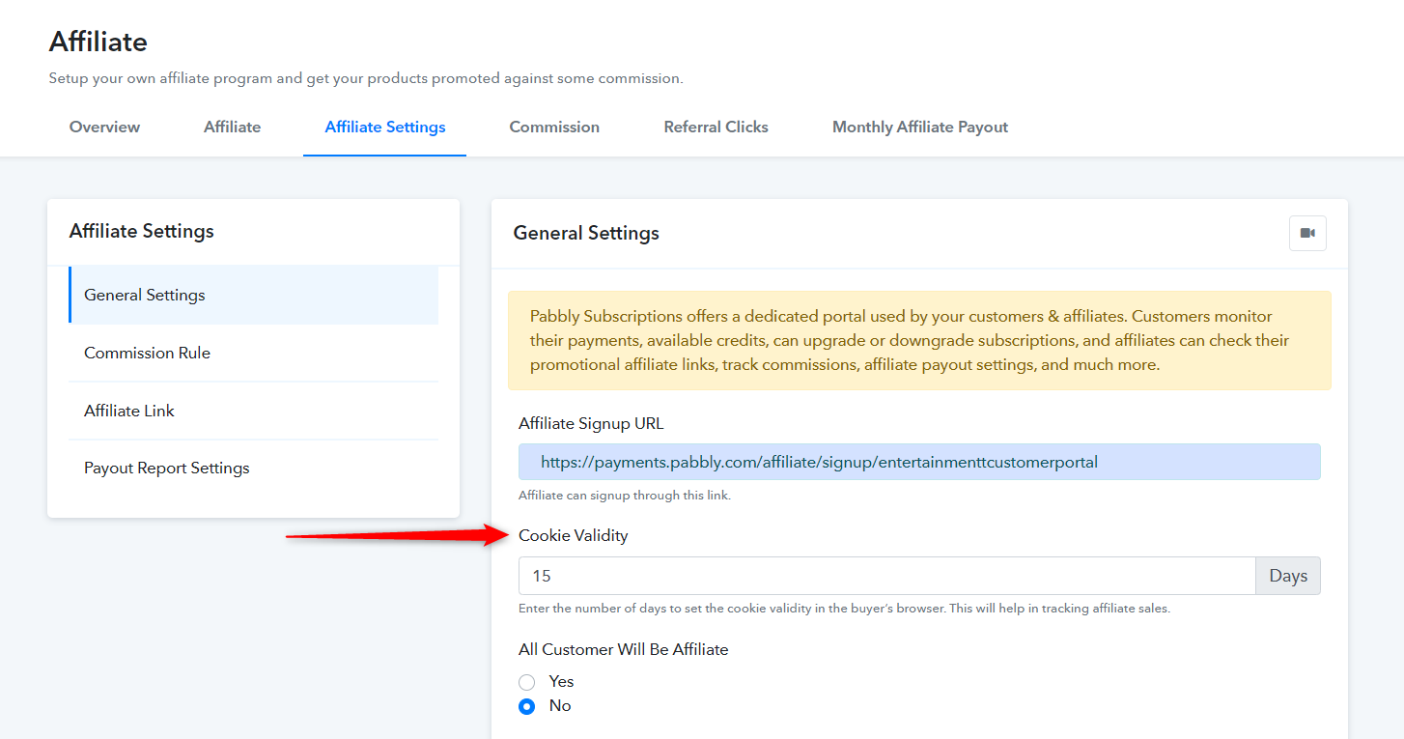Switch to the Overview tab
1404x739 pixels.
click(x=104, y=127)
